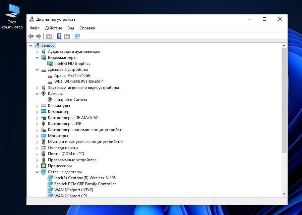Expand the Программные устройства category
The image size is (302, 215).
click(x=37, y=160)
